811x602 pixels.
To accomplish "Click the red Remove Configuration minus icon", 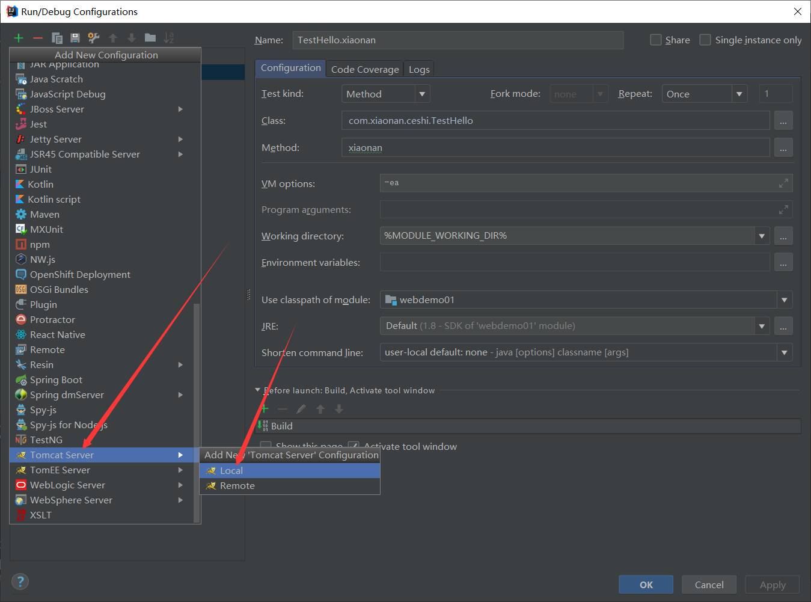I will pyautogui.click(x=38, y=38).
